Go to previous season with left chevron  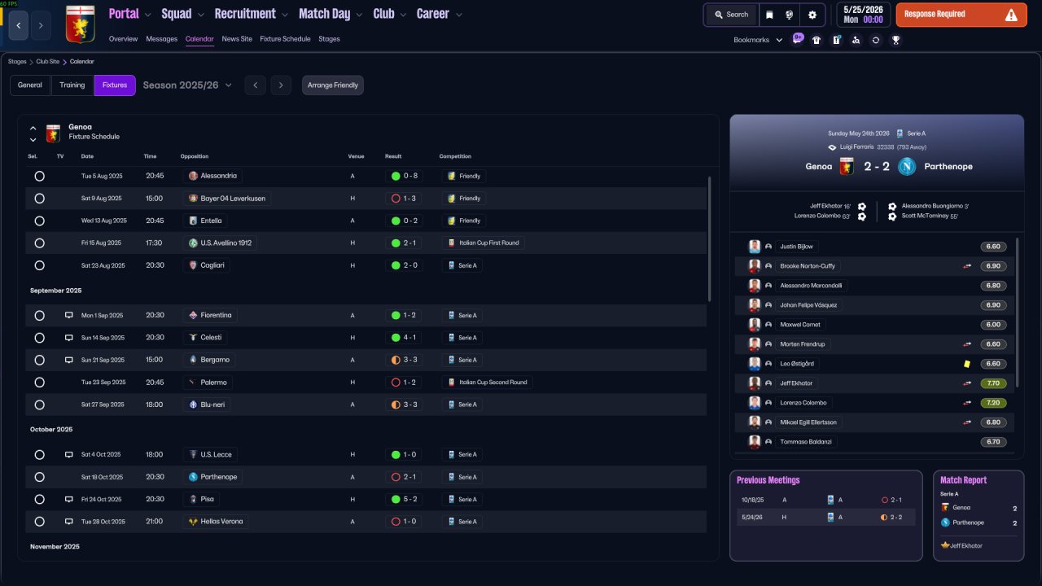(x=256, y=85)
